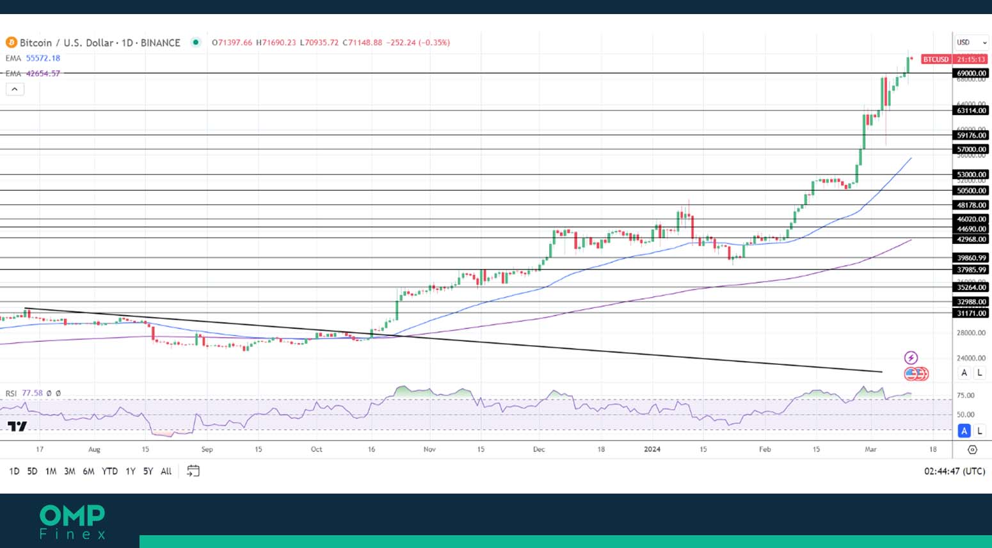Click the 02:44:47 (UTC) timezone clock
992x548 pixels.
point(954,471)
